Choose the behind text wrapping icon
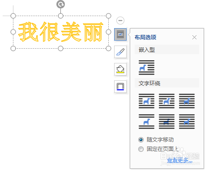 (x=166, y=121)
